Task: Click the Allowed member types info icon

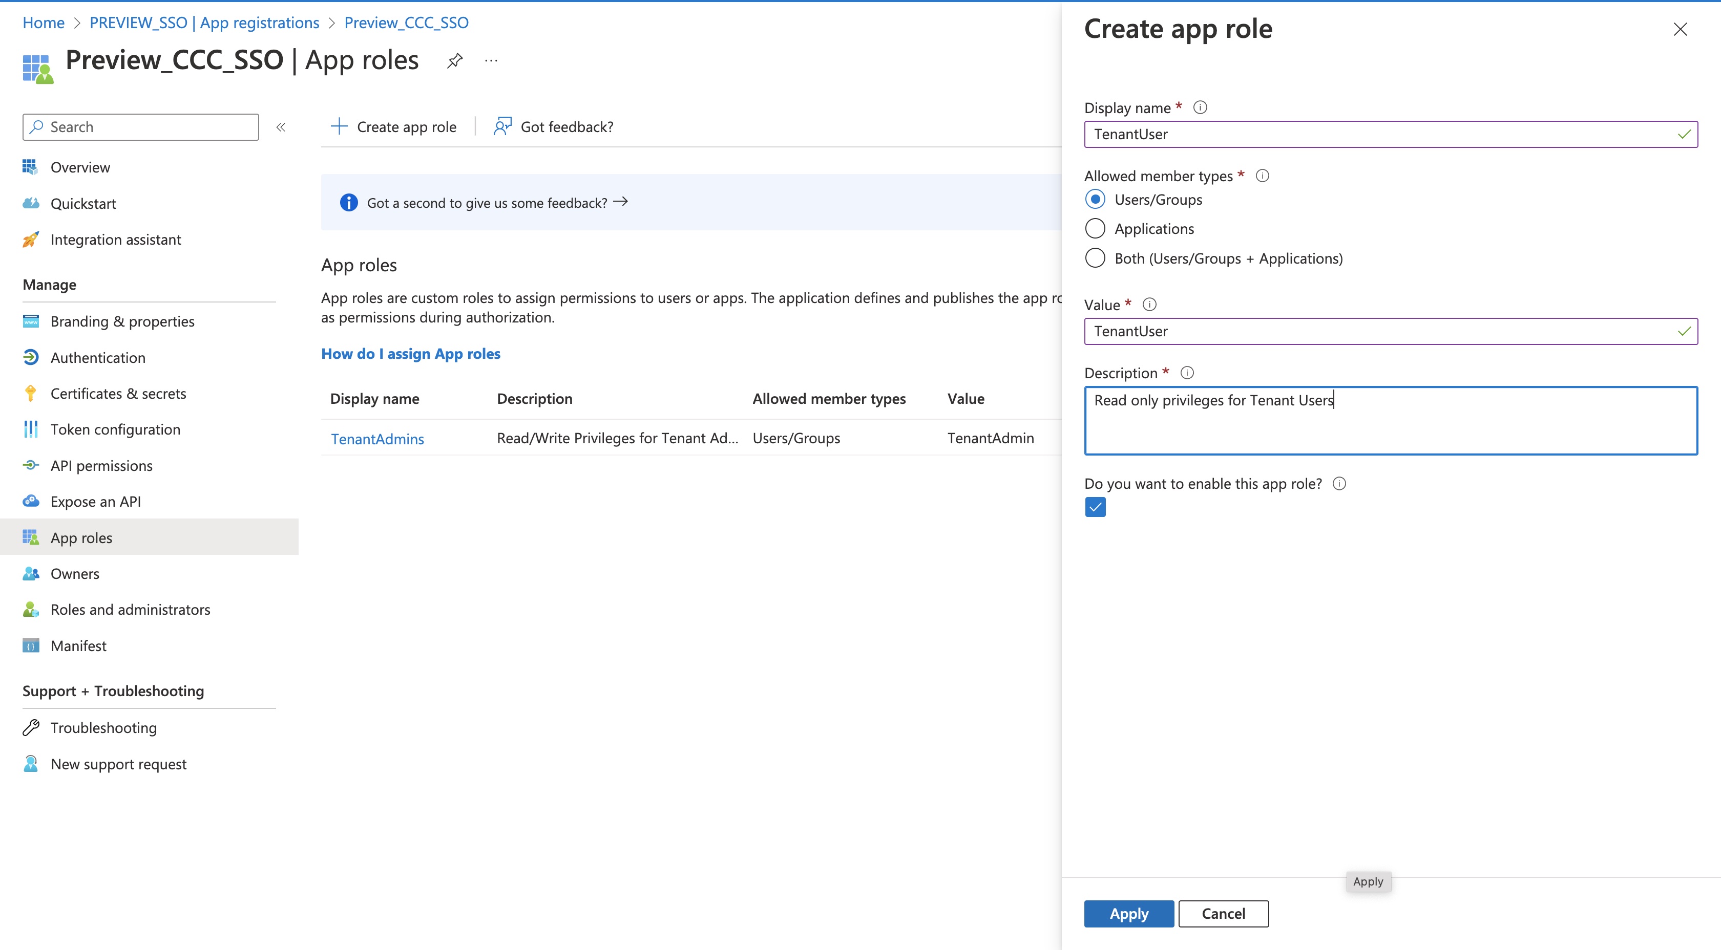Action: pos(1262,176)
